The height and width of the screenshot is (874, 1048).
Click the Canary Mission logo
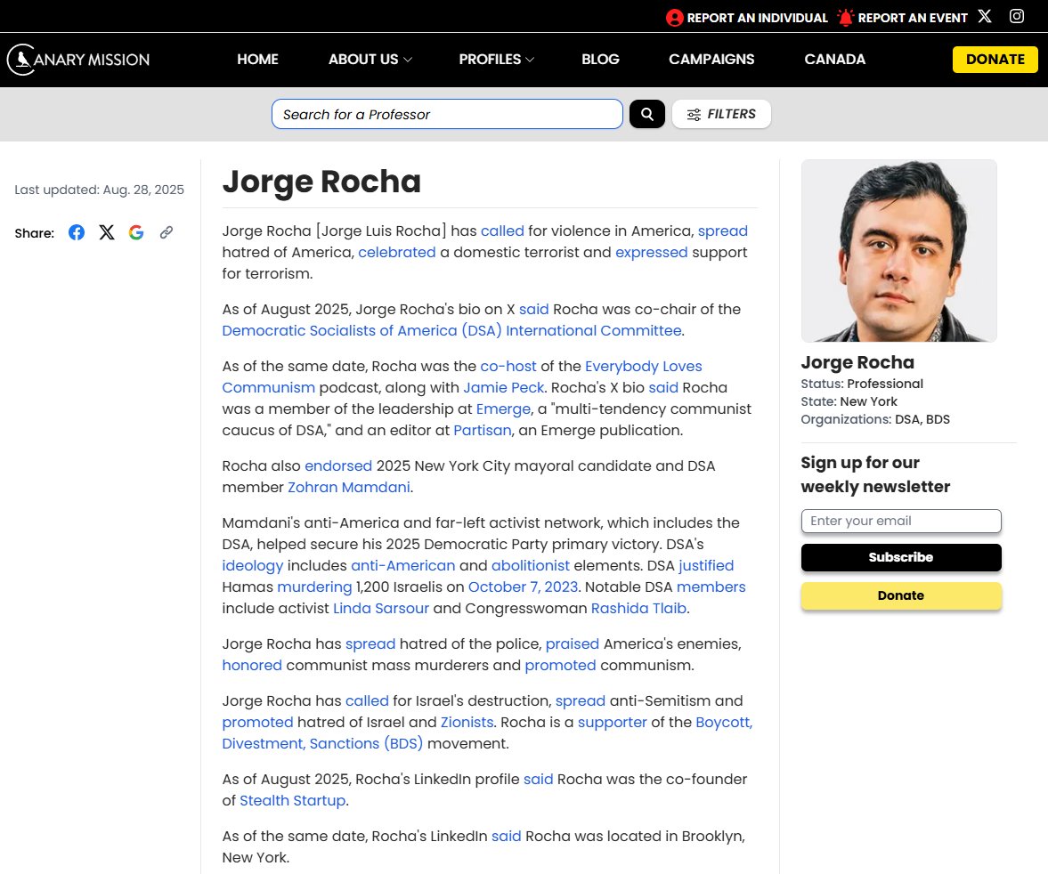coord(78,60)
